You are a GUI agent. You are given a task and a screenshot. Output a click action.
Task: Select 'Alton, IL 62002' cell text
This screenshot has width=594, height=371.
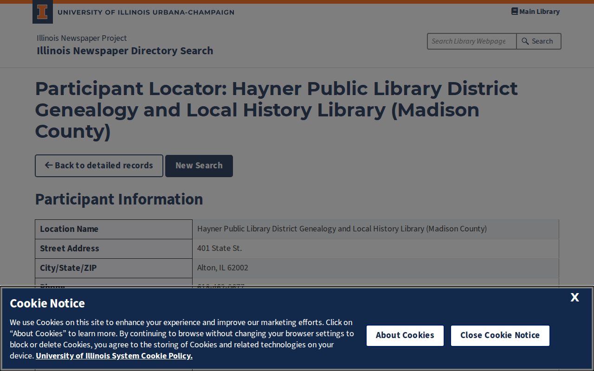(x=223, y=268)
